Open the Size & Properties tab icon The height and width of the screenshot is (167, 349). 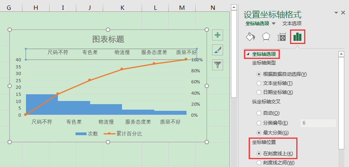[282, 37]
